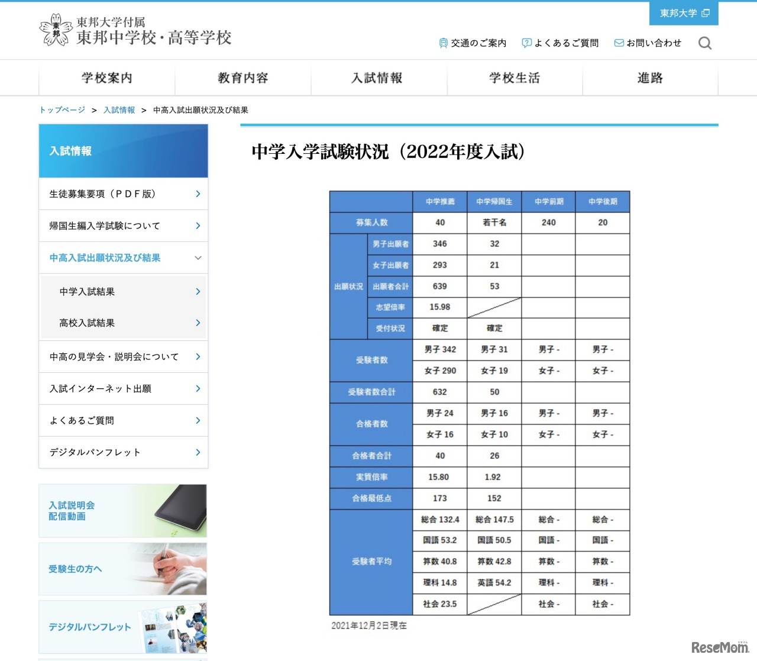The image size is (757, 661).
Task: Click the 男子 342 examinee cell
Action: pyautogui.click(x=440, y=350)
